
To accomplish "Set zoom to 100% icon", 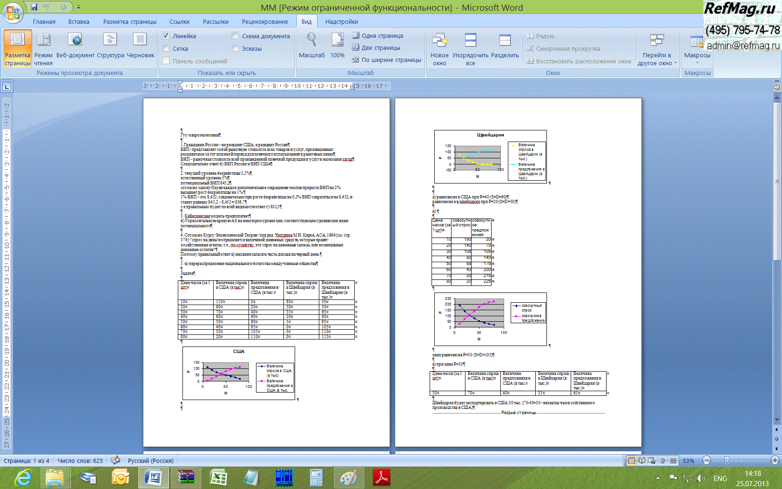I will [337, 46].
